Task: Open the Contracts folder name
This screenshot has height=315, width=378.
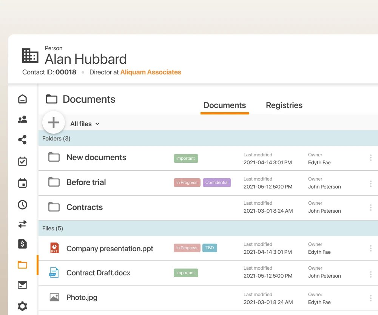Action: coord(84,207)
